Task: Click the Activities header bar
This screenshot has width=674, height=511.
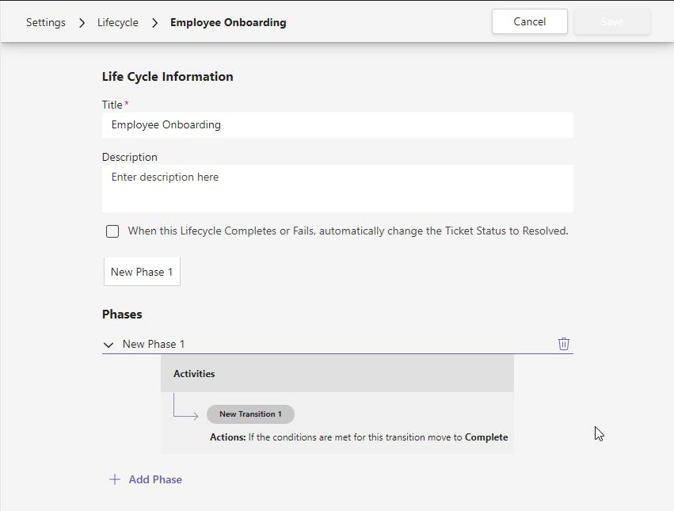Action: (337, 373)
